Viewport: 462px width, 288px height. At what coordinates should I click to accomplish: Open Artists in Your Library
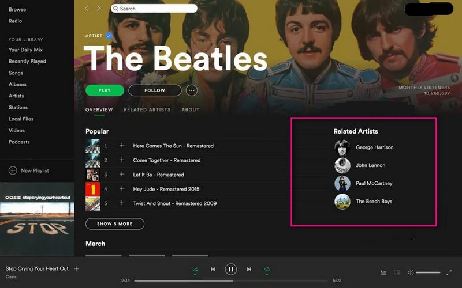[16, 96]
